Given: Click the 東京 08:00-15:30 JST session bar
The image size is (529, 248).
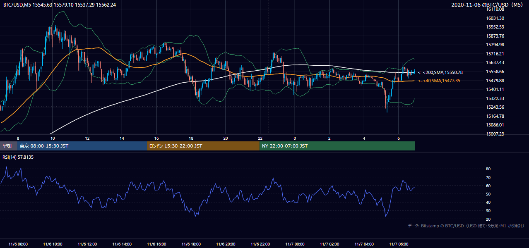Looking at the screenshot, I should point(82,146).
